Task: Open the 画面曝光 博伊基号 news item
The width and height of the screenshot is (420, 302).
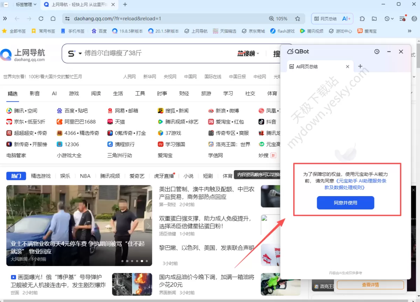Action: coord(58,281)
